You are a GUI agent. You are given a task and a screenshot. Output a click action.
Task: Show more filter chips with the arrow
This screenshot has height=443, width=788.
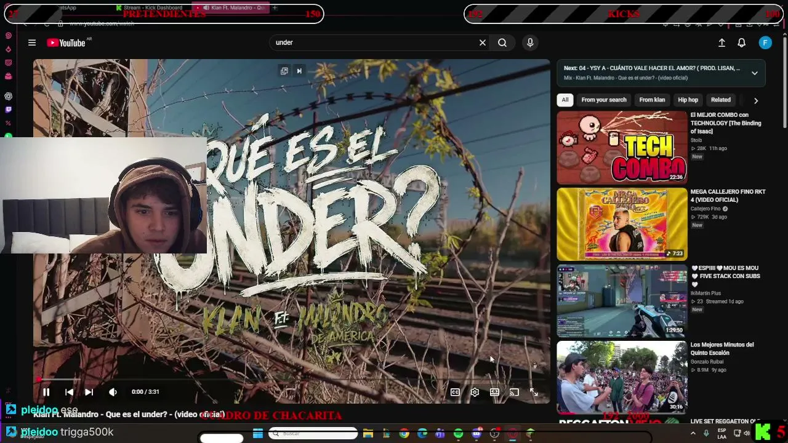pyautogui.click(x=756, y=100)
